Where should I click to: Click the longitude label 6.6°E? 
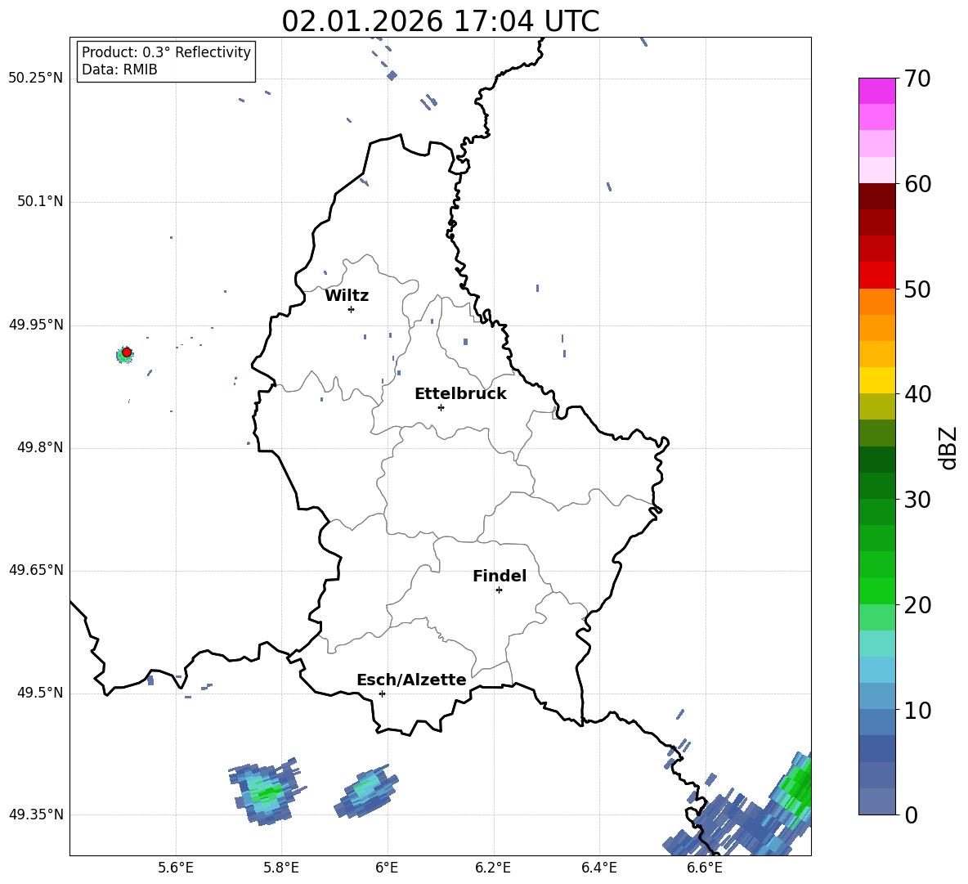click(x=705, y=868)
